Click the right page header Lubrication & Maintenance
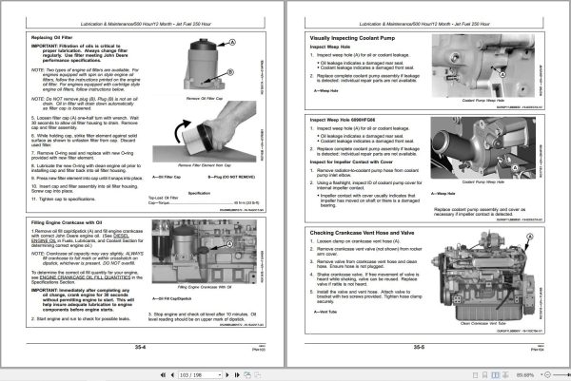Image resolution: width=571 pixels, height=381 pixels. click(424, 24)
